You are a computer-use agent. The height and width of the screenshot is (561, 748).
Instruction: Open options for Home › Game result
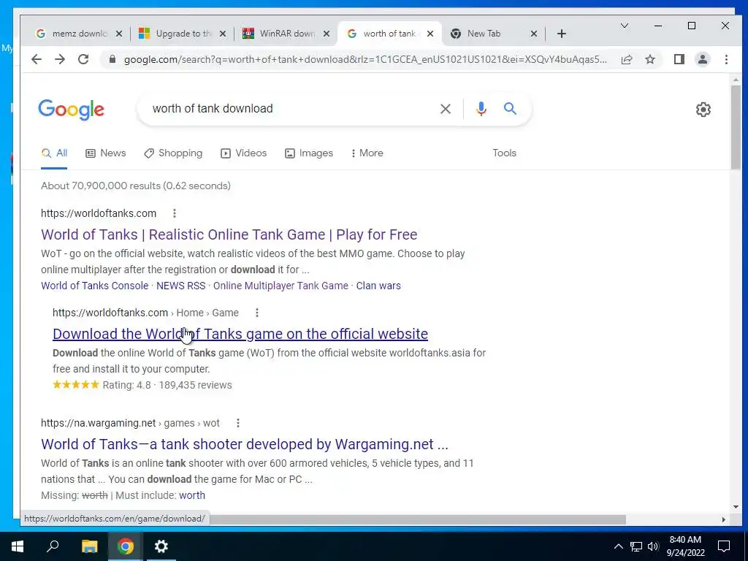click(x=256, y=313)
